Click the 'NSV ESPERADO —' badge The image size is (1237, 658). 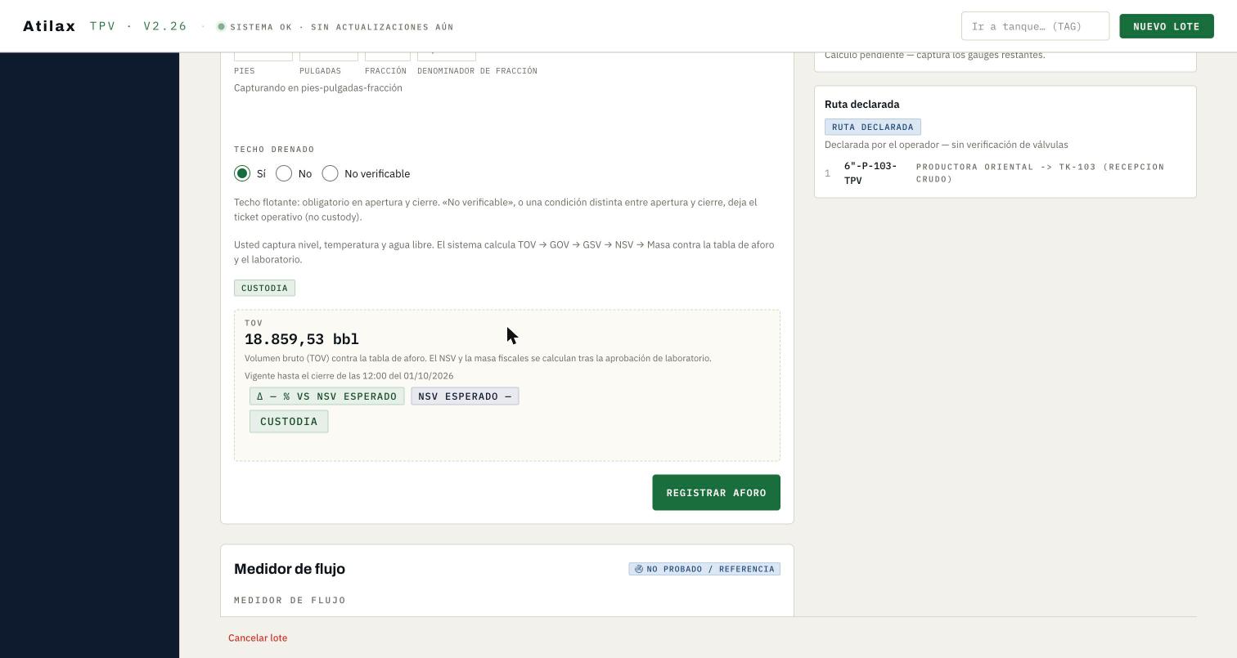[x=465, y=396]
